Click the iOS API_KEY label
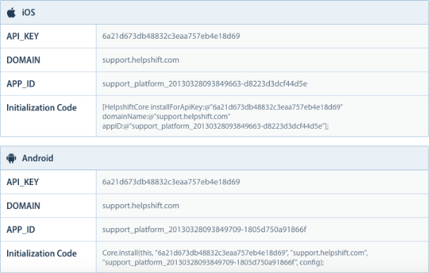 click(23, 37)
